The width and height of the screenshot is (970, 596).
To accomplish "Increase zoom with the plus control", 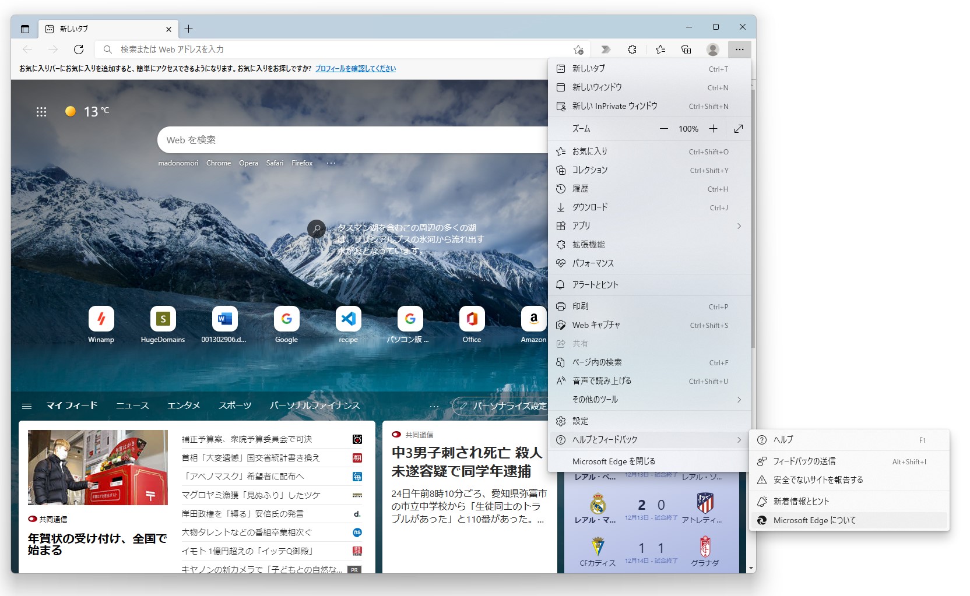I will [x=713, y=128].
